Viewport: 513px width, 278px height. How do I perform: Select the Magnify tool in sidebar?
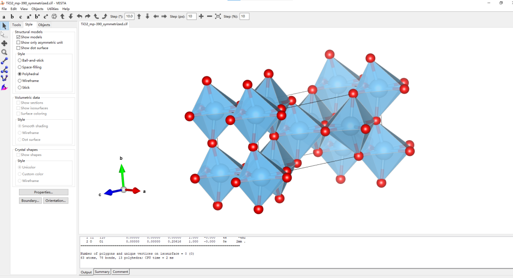[x=4, y=52]
